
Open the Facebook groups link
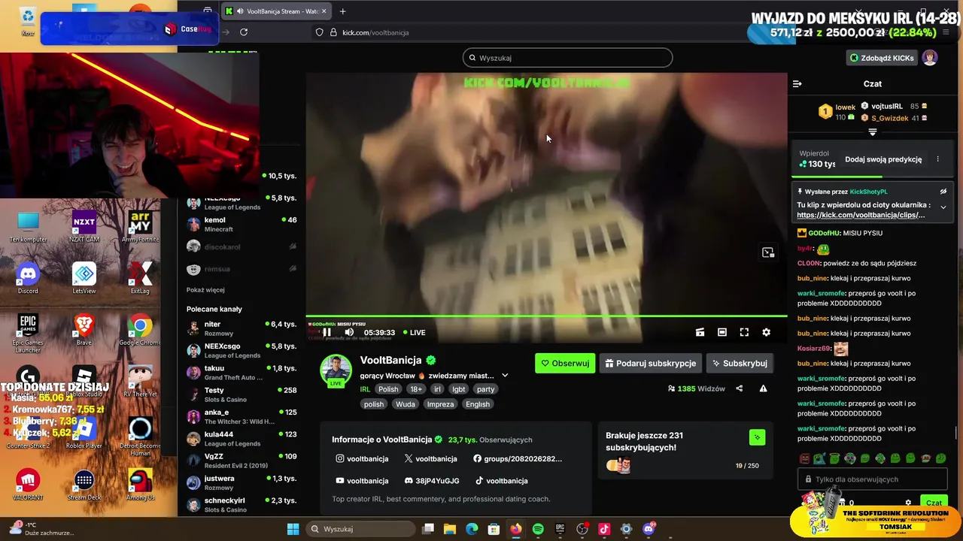(x=518, y=458)
